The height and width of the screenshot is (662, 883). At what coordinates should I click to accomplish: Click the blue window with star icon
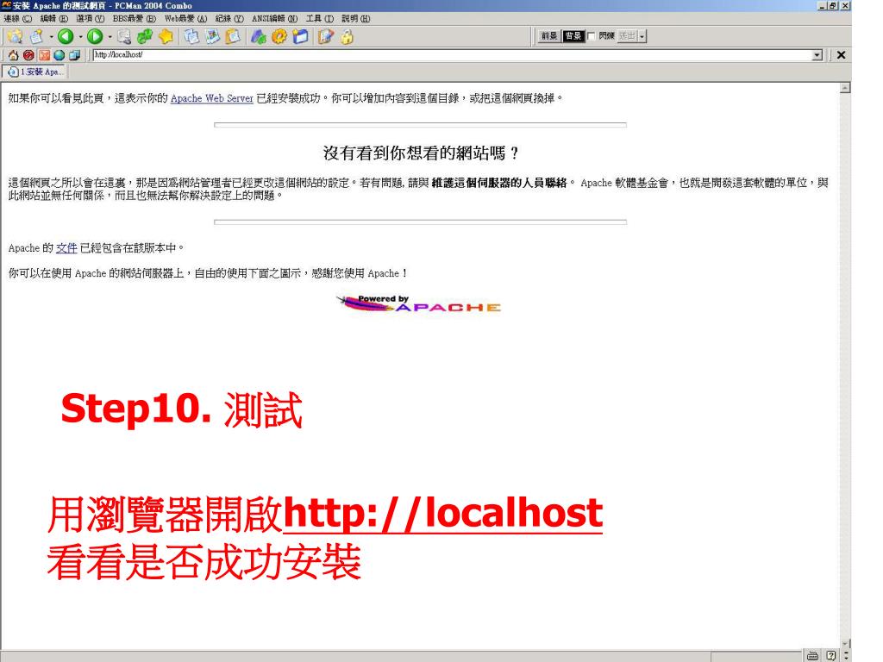[301, 36]
